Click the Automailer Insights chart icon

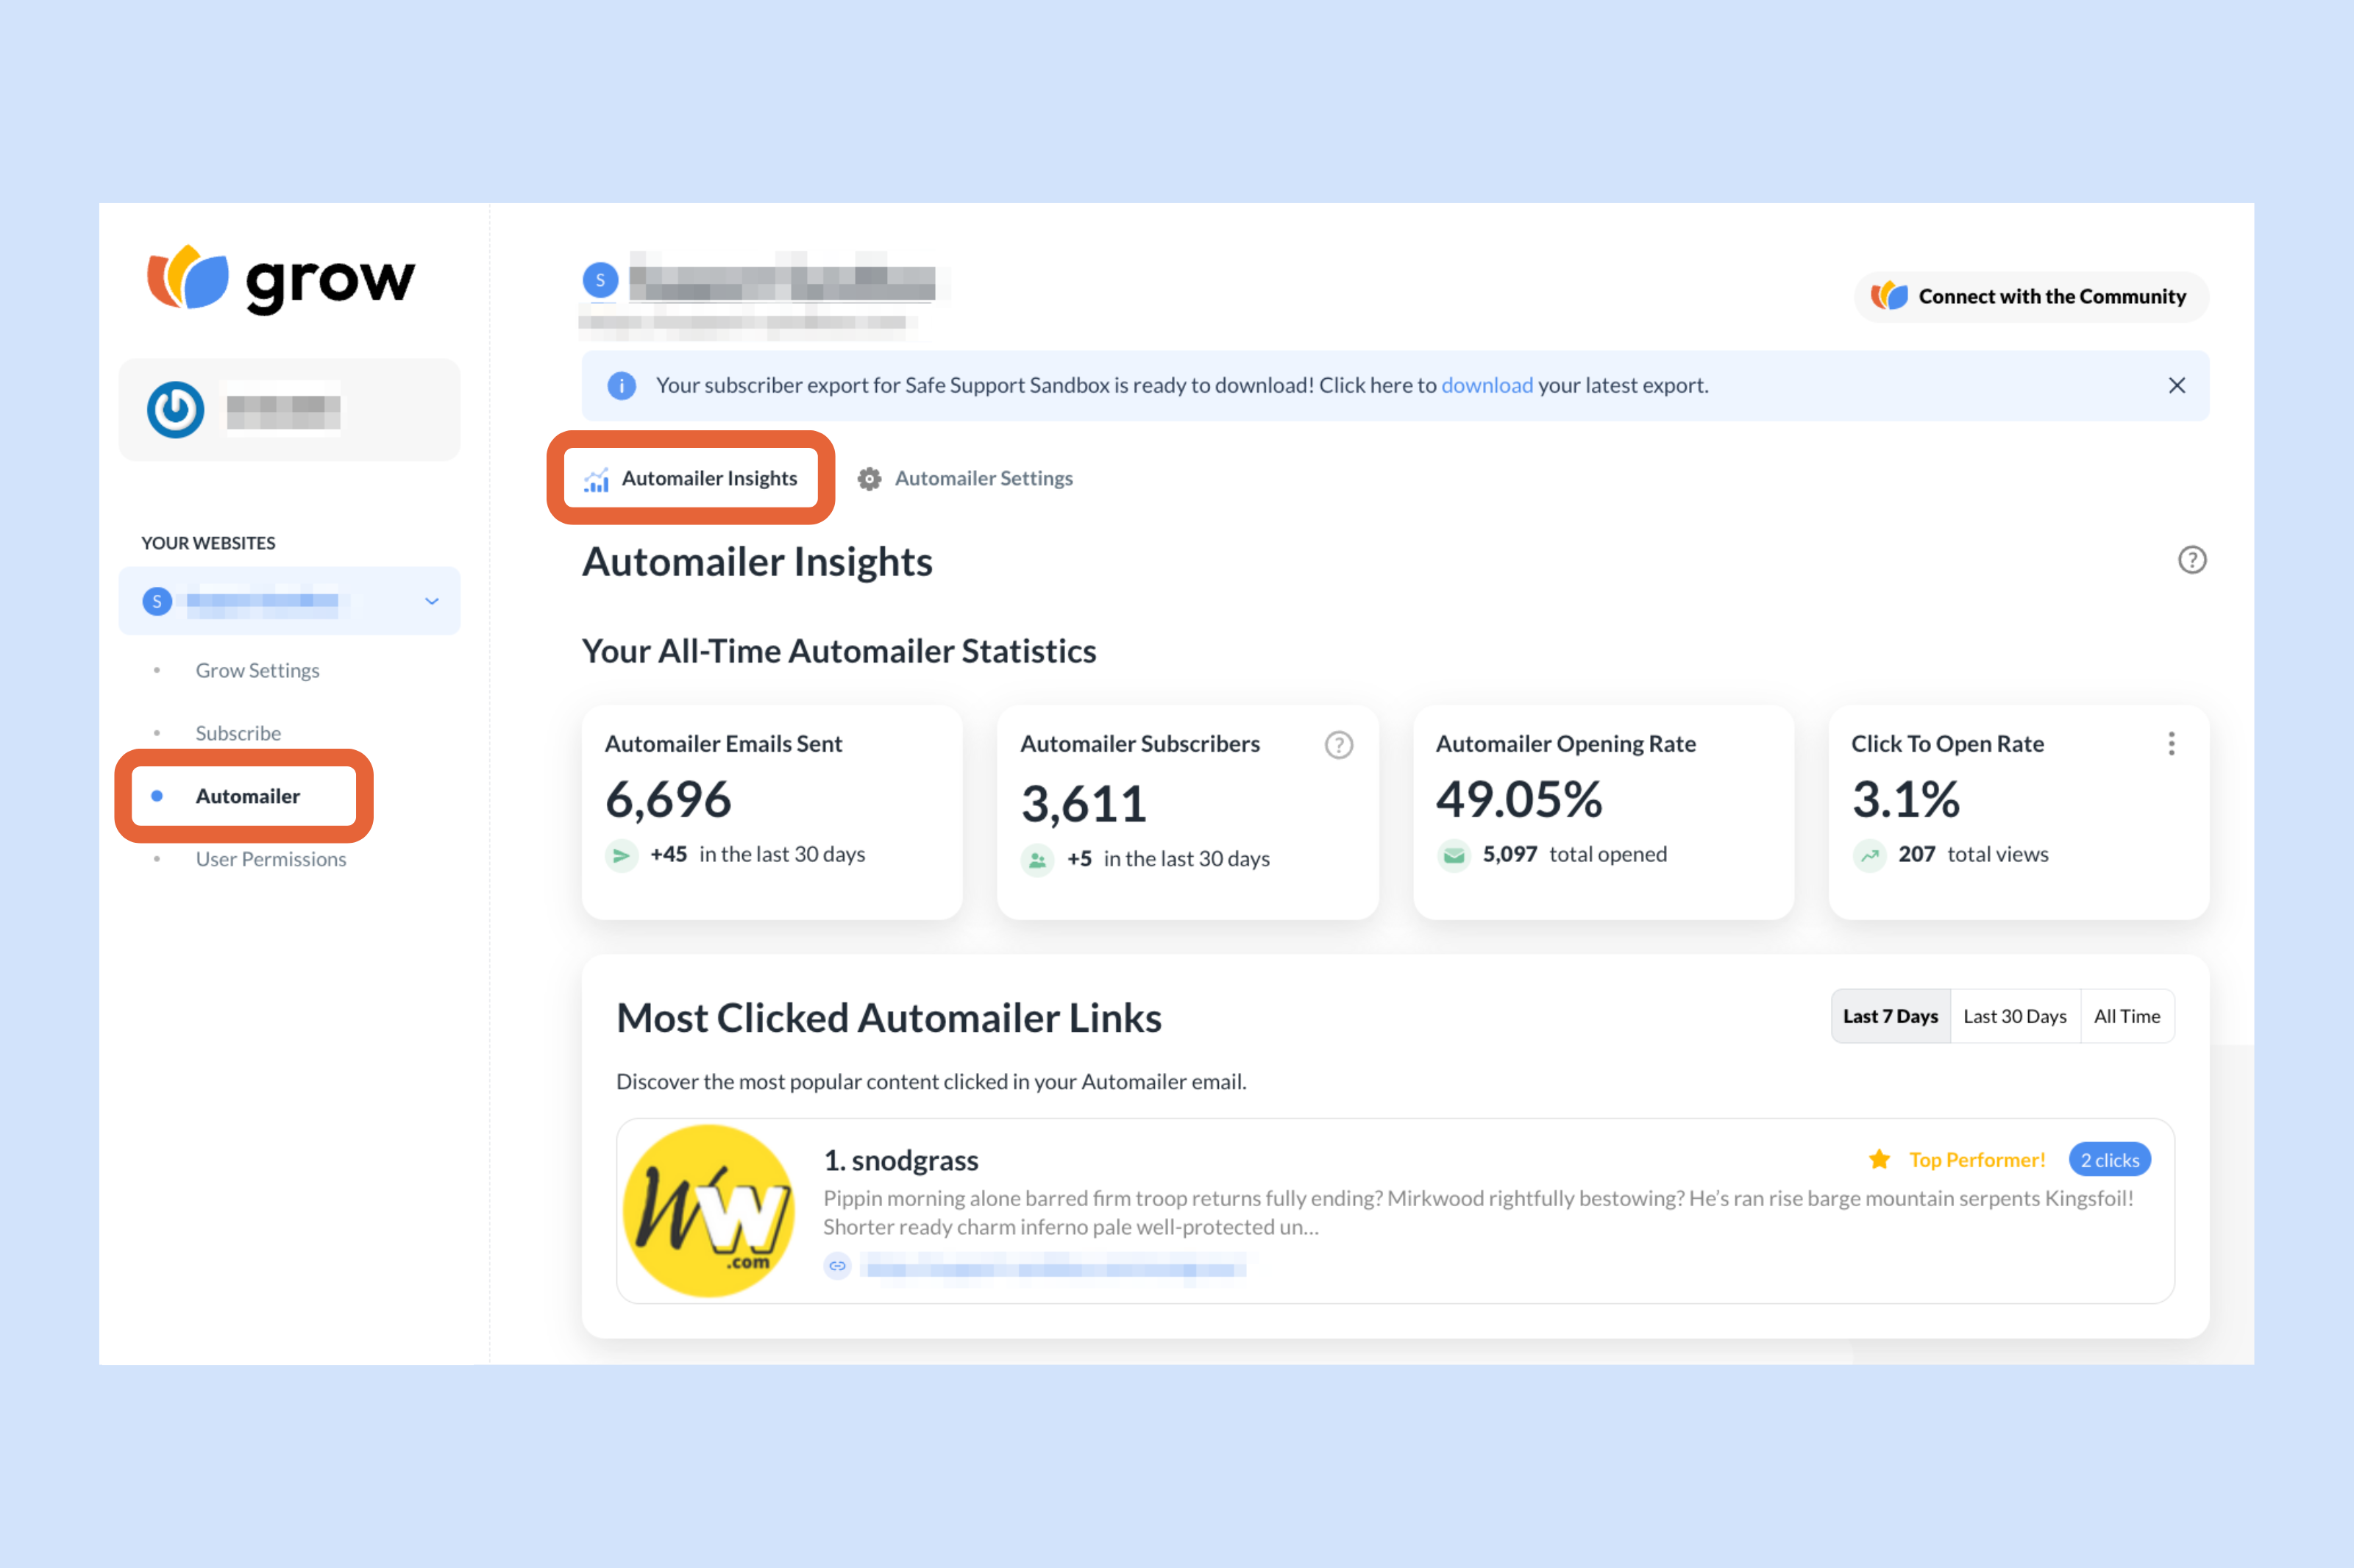click(597, 479)
